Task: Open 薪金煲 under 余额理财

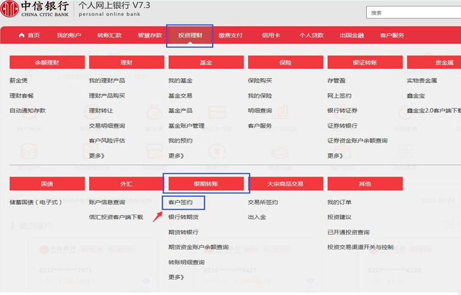Action: pos(19,81)
